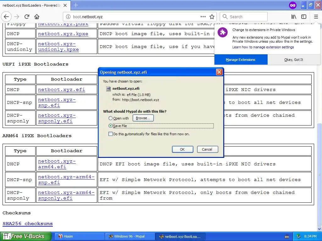
Task: Open the netboot.xyz.efi link
Action: pos(61,89)
